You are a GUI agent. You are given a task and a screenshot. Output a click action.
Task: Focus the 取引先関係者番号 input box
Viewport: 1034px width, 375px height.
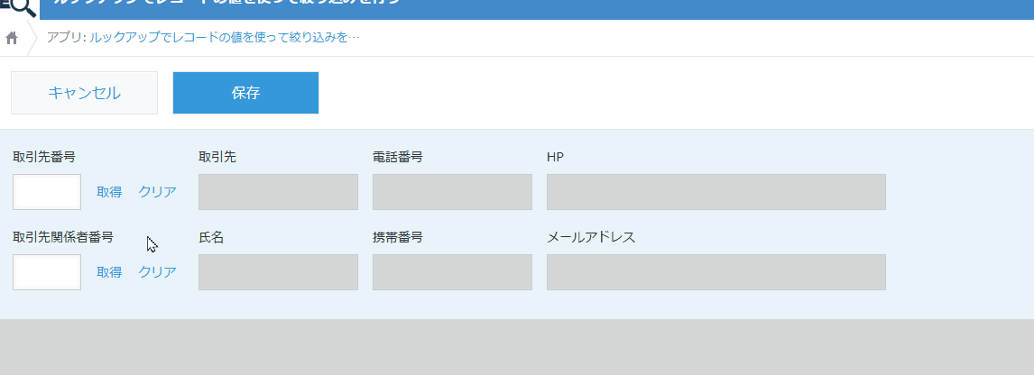47,272
